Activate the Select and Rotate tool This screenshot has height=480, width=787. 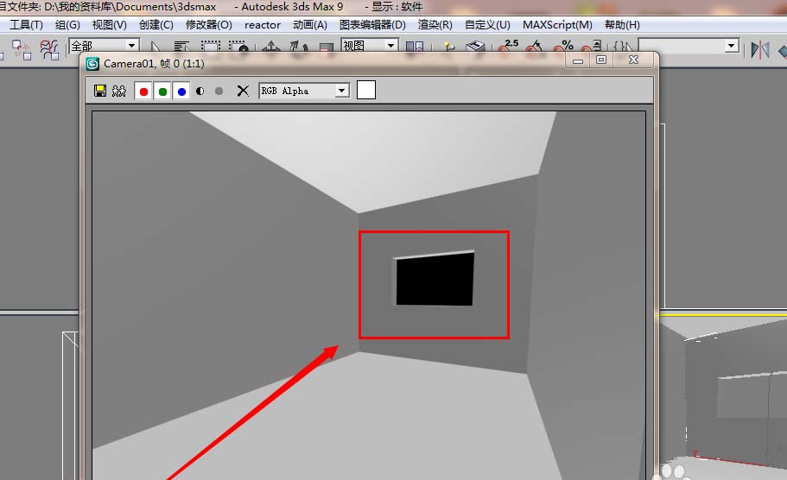click(299, 47)
